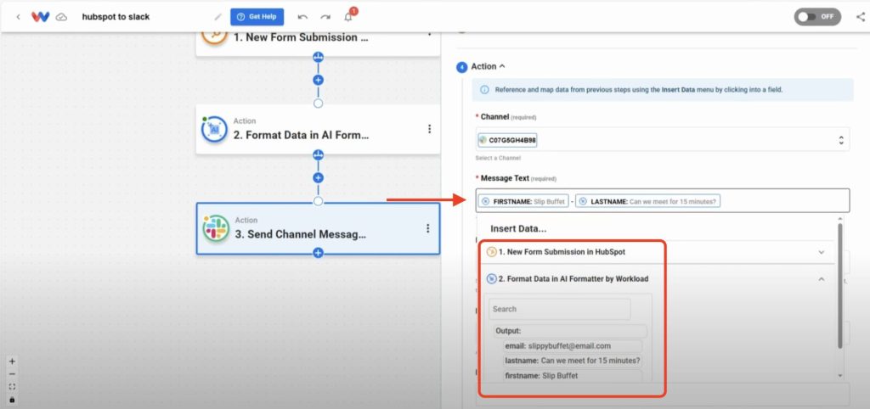Click the hubspot to slack title
Screen dimensions: 870x409
coord(116,17)
